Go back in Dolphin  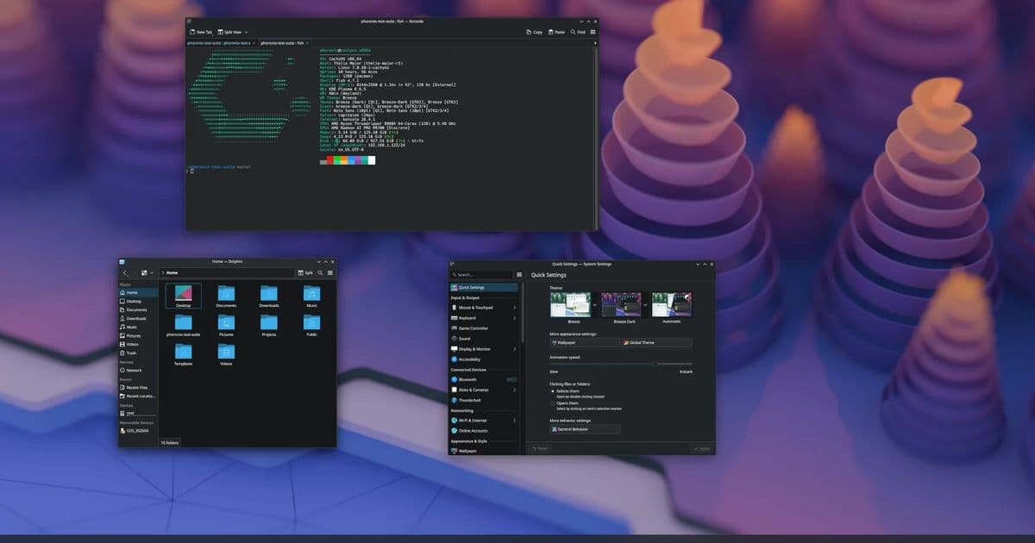coord(125,272)
